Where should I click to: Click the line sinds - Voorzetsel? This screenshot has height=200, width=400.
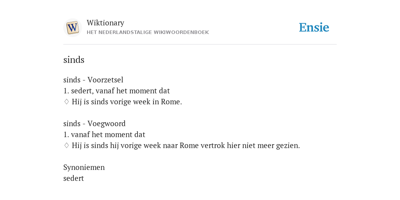pos(93,80)
